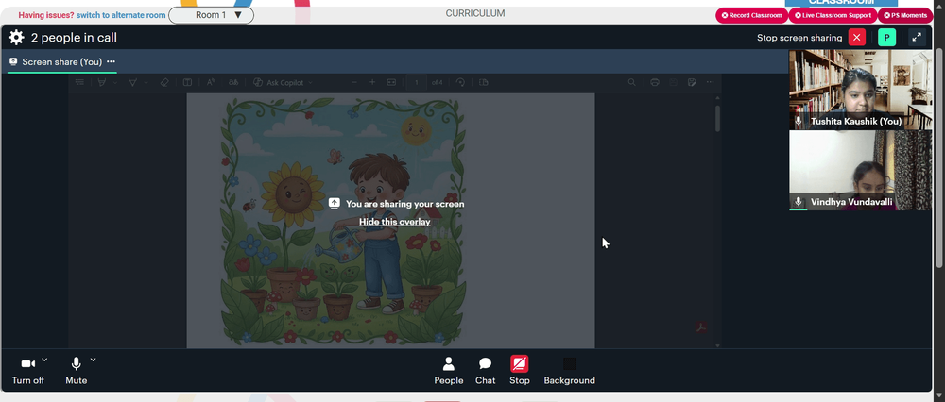Click fit to width icon
The width and height of the screenshot is (945, 402).
click(391, 82)
